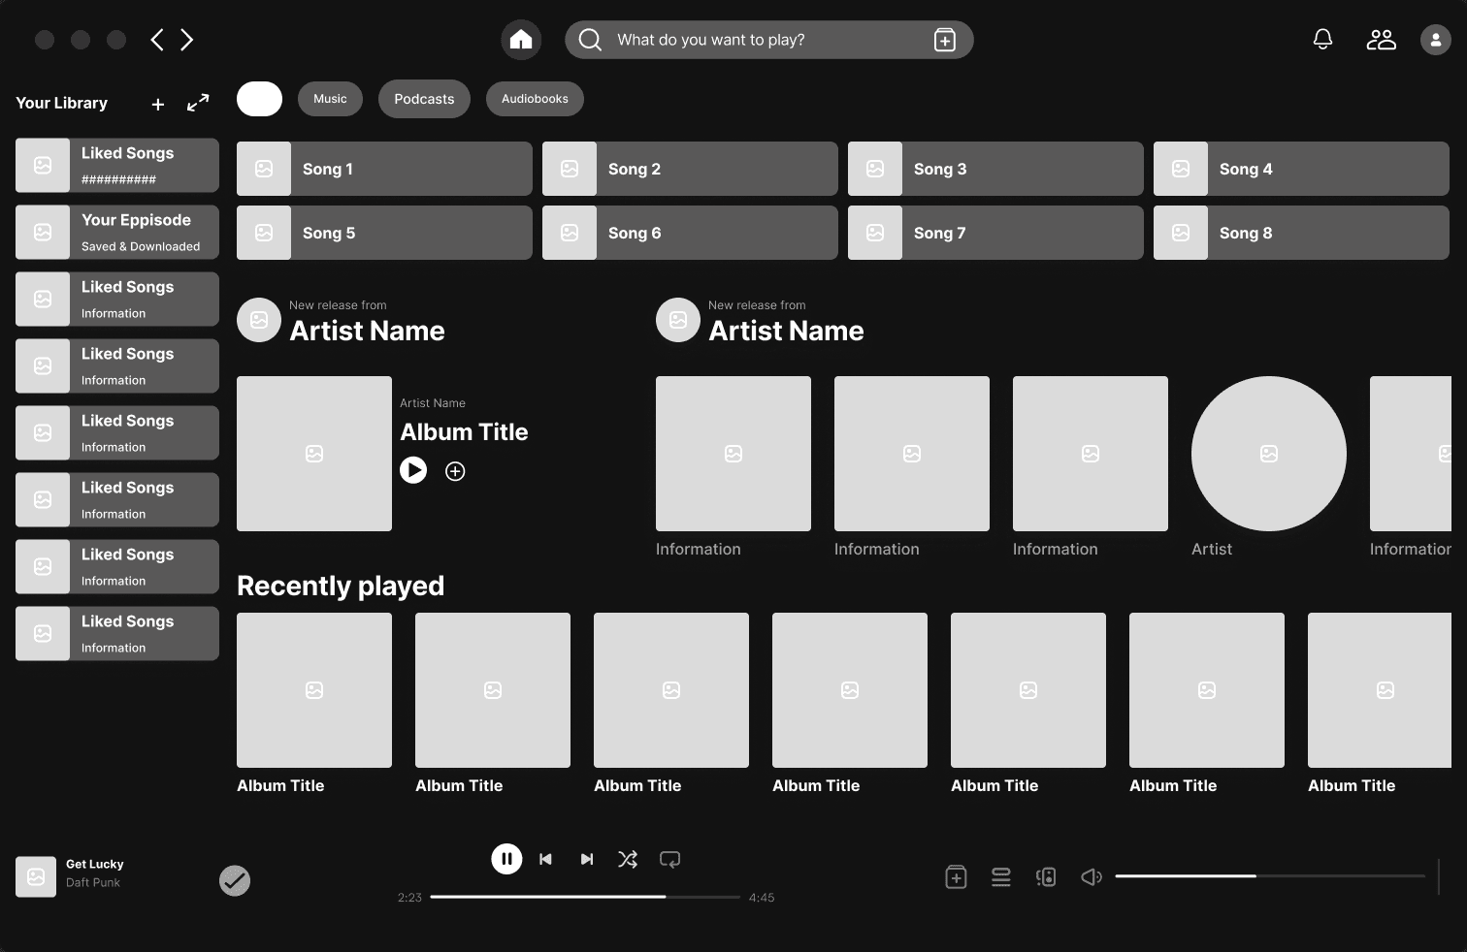Skip to previous track
The image size is (1467, 952).
545,859
